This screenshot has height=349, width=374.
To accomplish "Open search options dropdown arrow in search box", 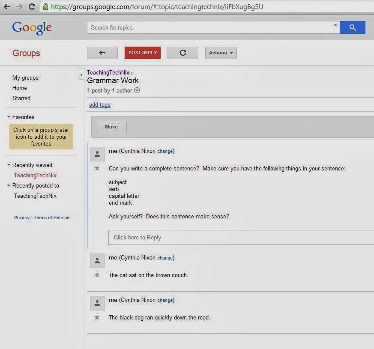I will pyautogui.click(x=335, y=25).
